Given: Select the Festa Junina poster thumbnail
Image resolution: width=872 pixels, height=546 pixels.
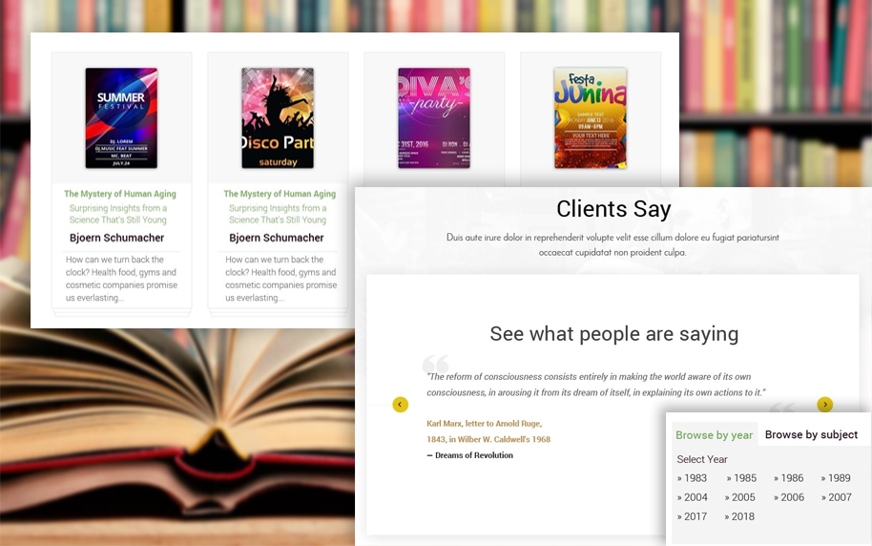Looking at the screenshot, I should point(591,118).
